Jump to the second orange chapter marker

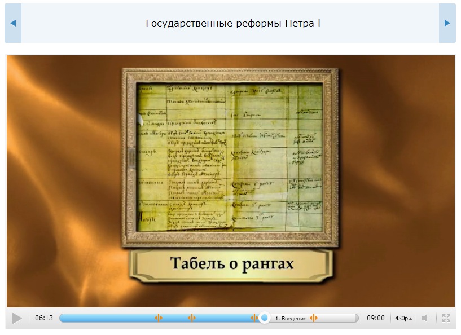pos(192,318)
